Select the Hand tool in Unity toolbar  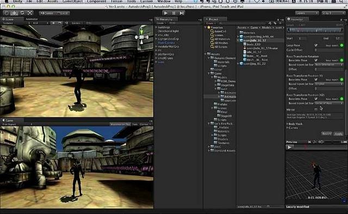click(x=6, y=13)
